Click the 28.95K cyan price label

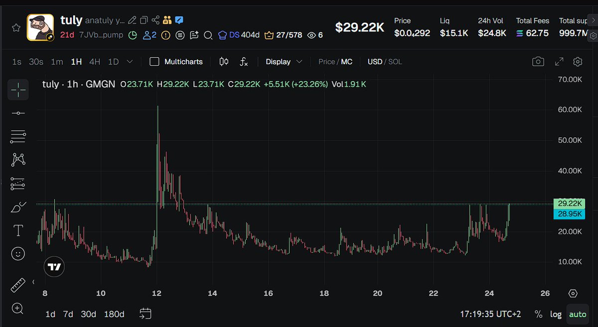[569, 214]
